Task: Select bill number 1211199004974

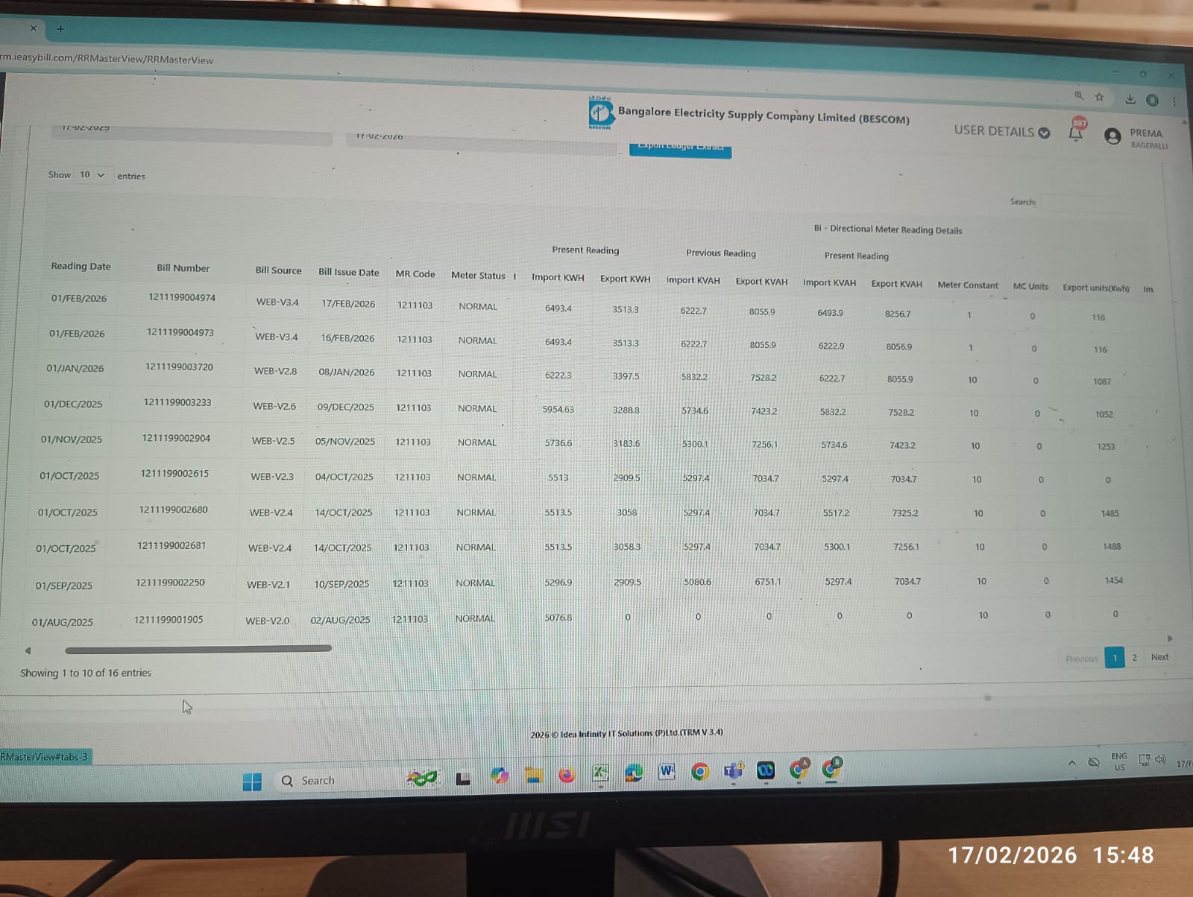Action: point(182,297)
